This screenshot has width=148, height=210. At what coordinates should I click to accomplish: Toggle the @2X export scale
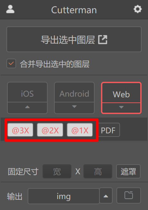[x=50, y=130]
